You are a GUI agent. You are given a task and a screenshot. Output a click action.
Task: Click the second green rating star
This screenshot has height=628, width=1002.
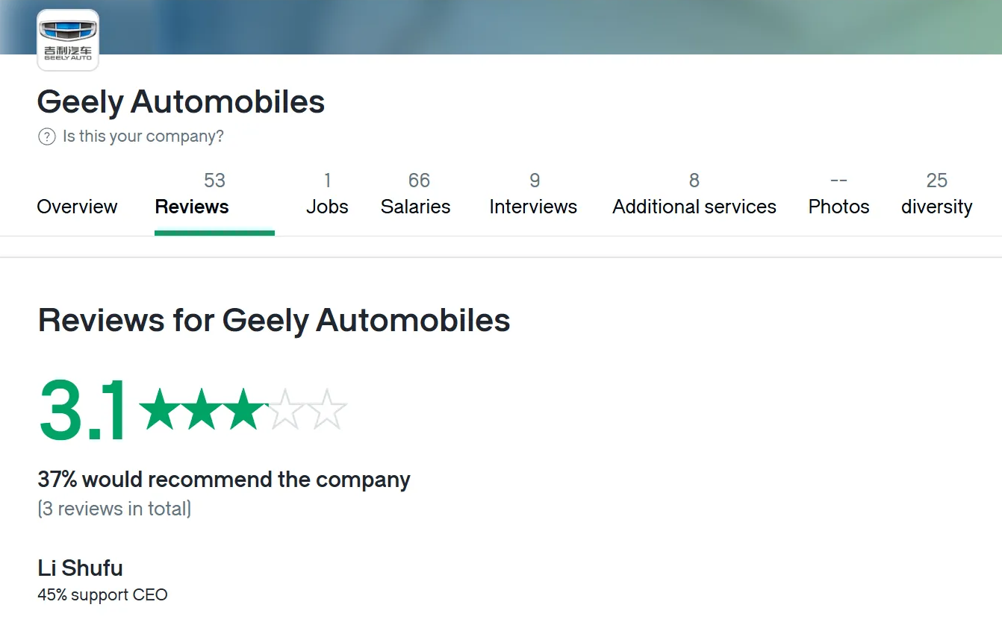click(x=201, y=409)
